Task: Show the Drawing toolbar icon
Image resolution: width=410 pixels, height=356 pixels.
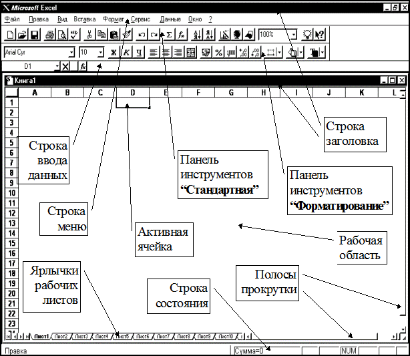Action: (x=249, y=35)
